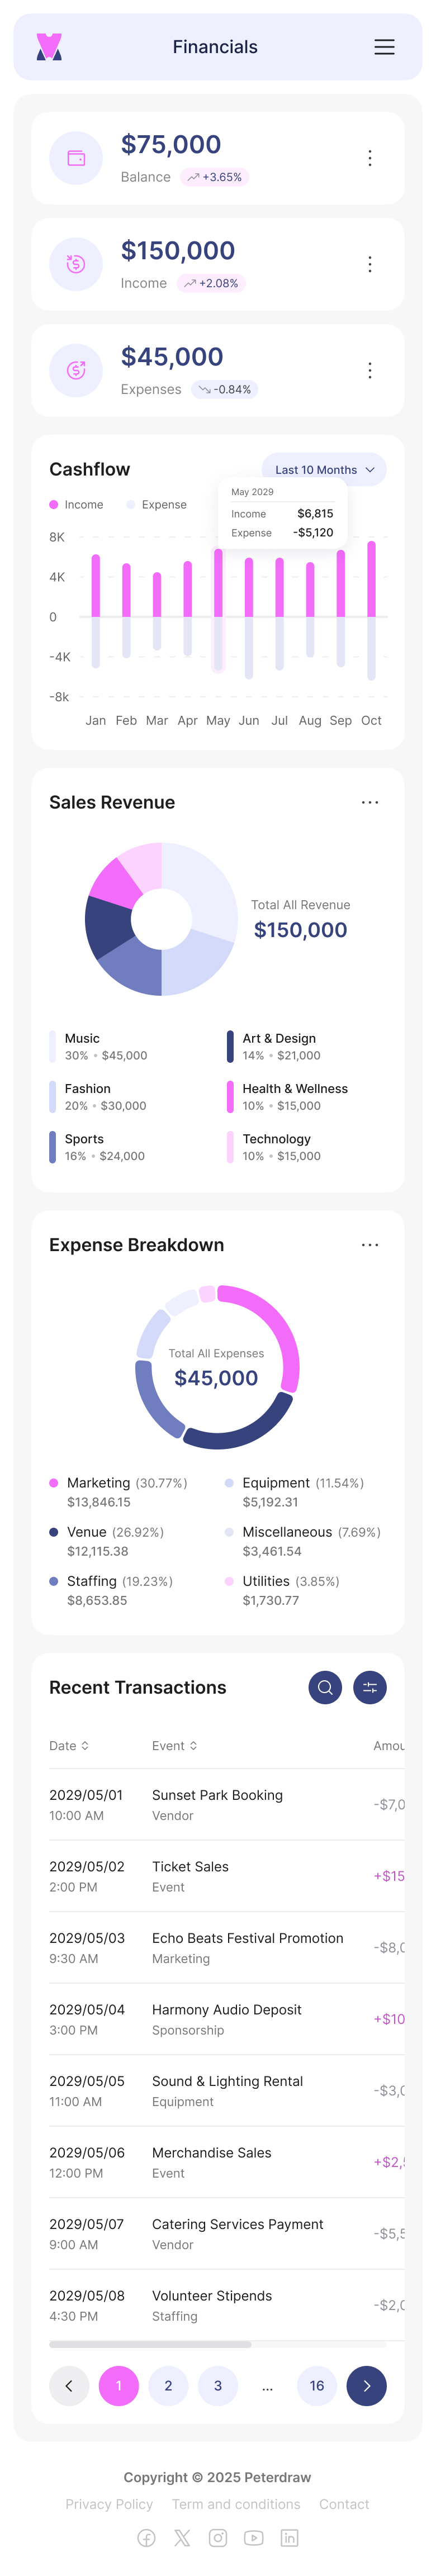
Task: Open search in Recent Transactions
Action: pyautogui.click(x=325, y=1688)
